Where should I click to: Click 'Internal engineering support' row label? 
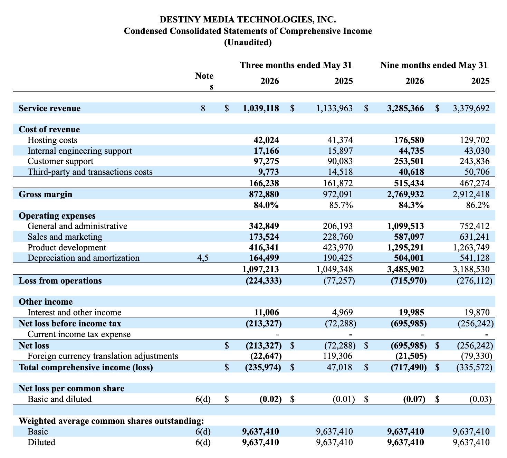tap(80, 151)
